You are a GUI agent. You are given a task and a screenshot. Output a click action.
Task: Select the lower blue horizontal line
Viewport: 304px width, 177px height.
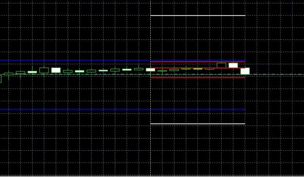123,109
